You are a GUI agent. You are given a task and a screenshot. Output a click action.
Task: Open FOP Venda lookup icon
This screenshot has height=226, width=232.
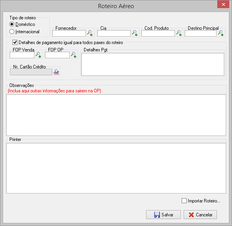(38, 55)
